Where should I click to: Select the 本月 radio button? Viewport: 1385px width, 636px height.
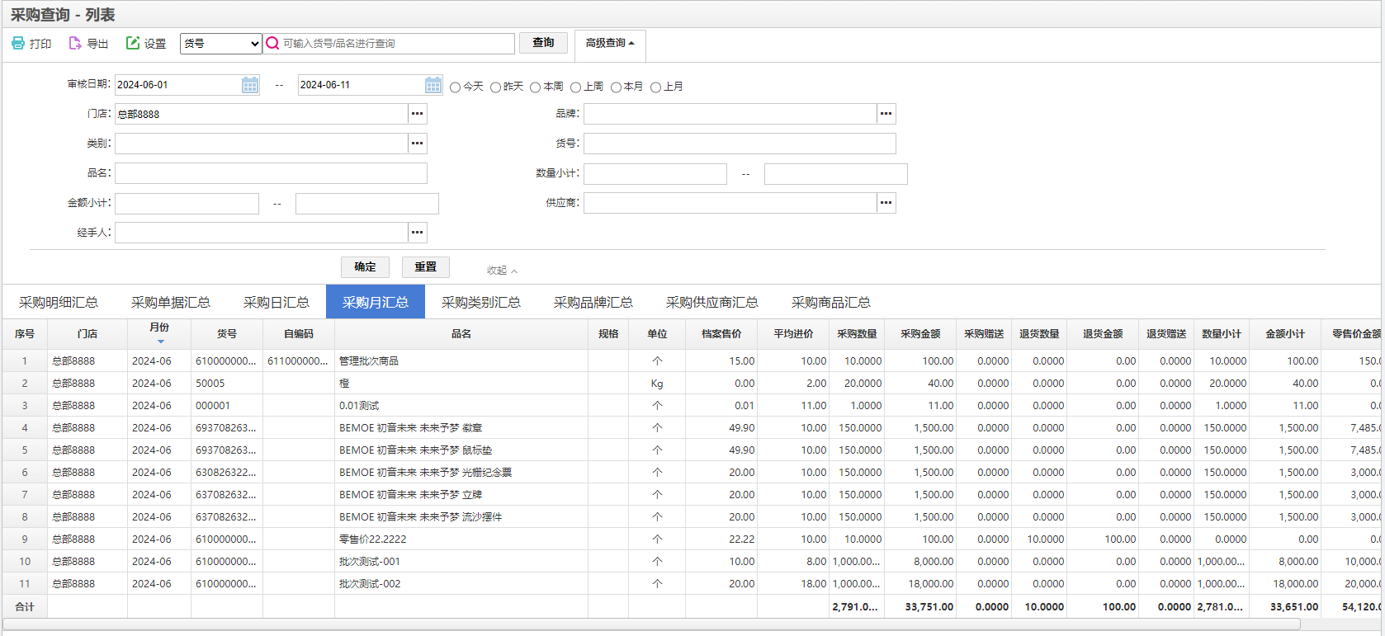(616, 87)
